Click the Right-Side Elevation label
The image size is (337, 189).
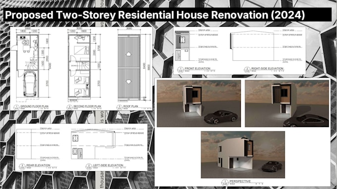267,68
